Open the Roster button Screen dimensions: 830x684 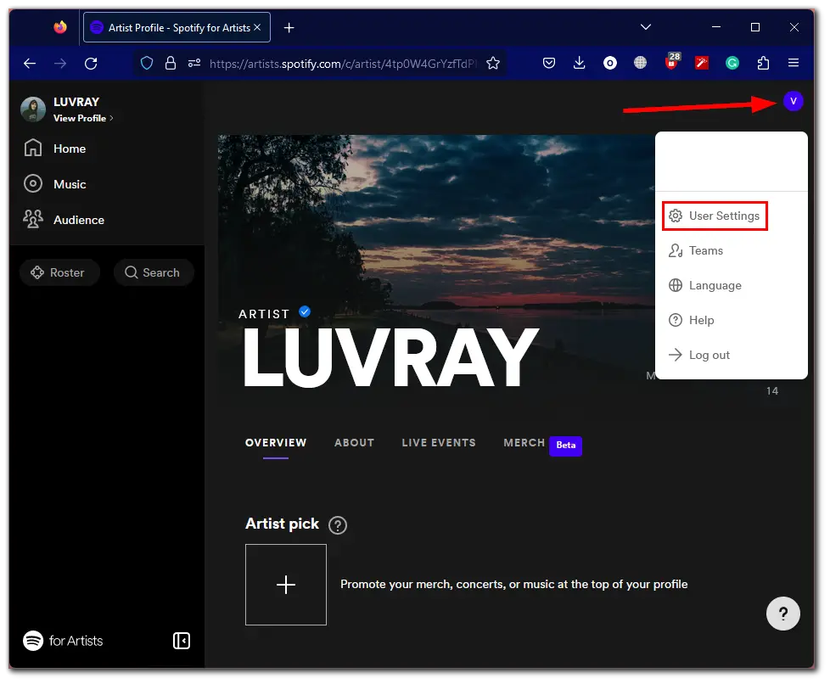(59, 272)
